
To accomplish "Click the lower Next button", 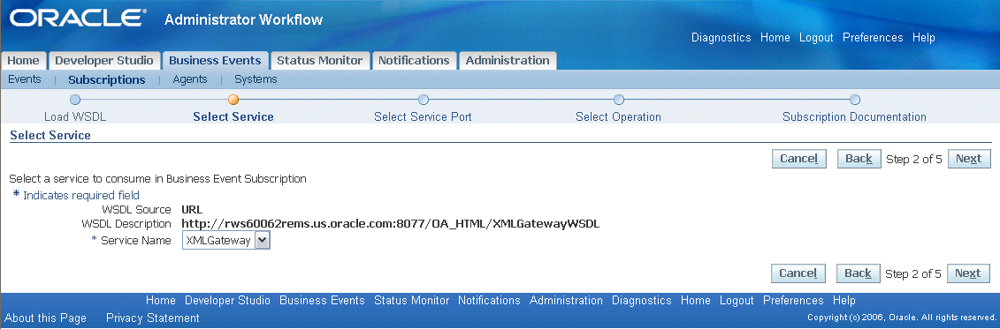I will [968, 273].
